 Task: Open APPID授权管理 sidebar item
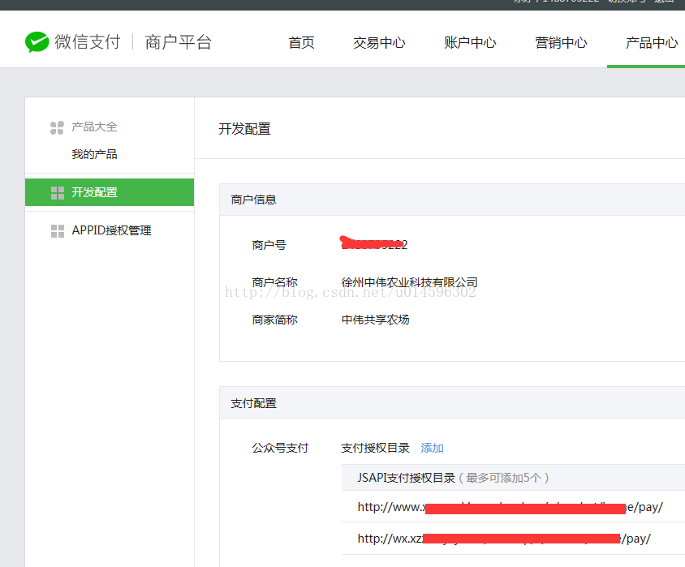(110, 230)
